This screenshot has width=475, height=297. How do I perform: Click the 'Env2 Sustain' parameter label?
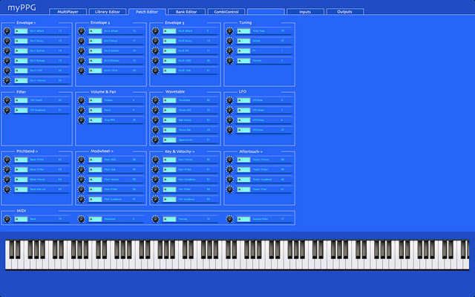(111, 51)
